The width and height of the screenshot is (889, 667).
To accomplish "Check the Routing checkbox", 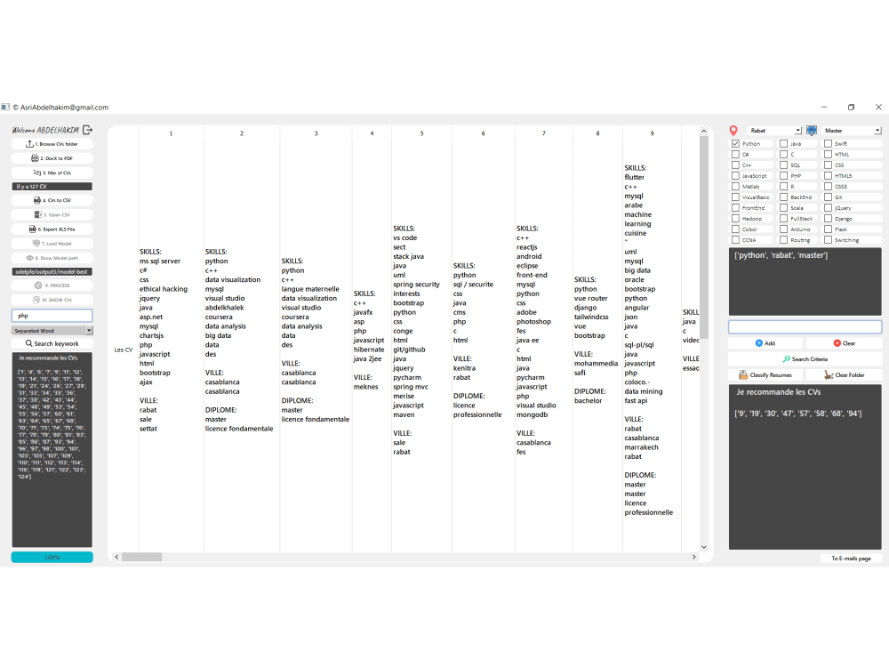I will click(783, 240).
